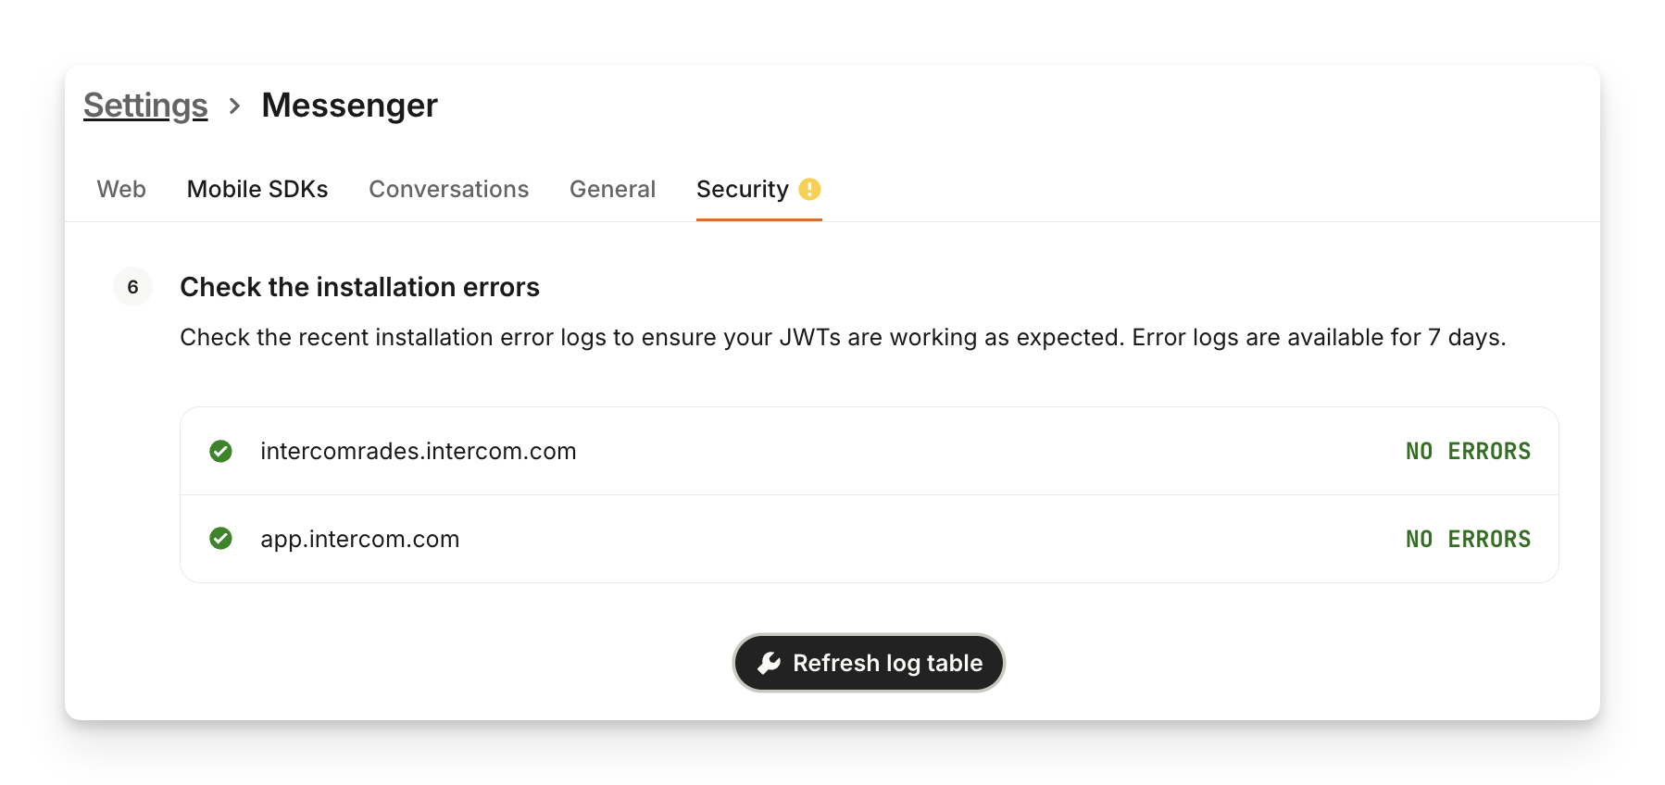Screen dimensions: 1665x785
Task: Open the Mobile SDKs tab
Action: [x=257, y=190]
